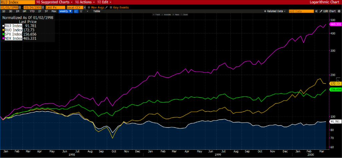Switch range to 1D
Image resolution: width=342 pixels, height=158 pixels.
click(x=4, y=11)
